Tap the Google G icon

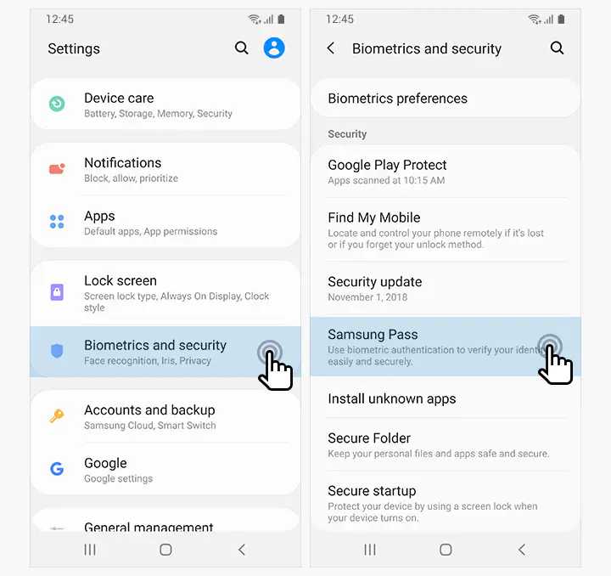point(57,468)
